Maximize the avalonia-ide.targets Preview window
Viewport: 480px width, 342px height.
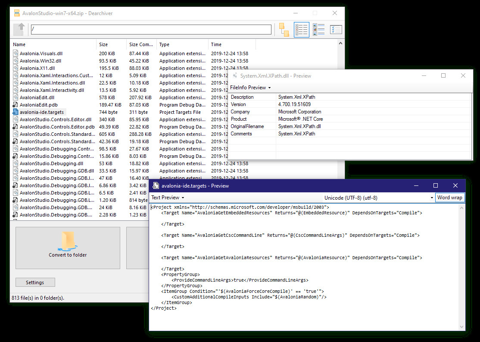point(436,186)
